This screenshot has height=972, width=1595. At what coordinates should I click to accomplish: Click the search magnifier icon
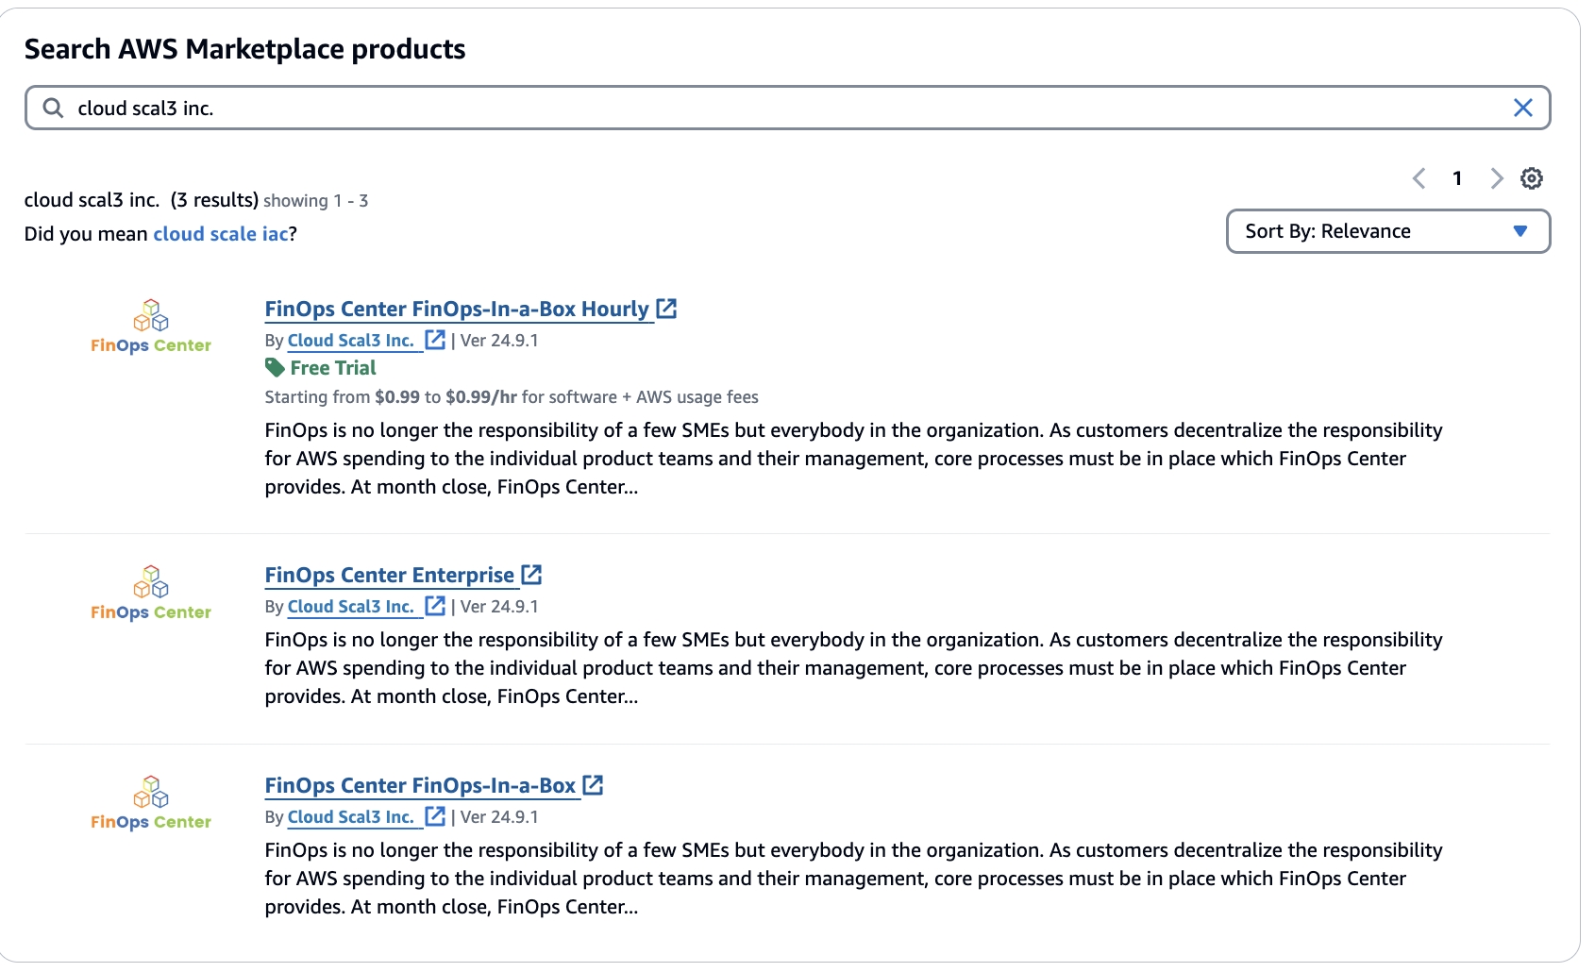[x=54, y=108]
